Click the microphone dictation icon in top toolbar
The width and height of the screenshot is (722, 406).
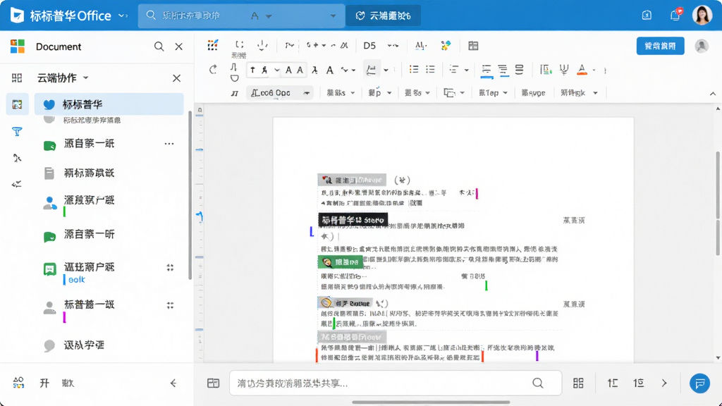[x=262, y=45]
